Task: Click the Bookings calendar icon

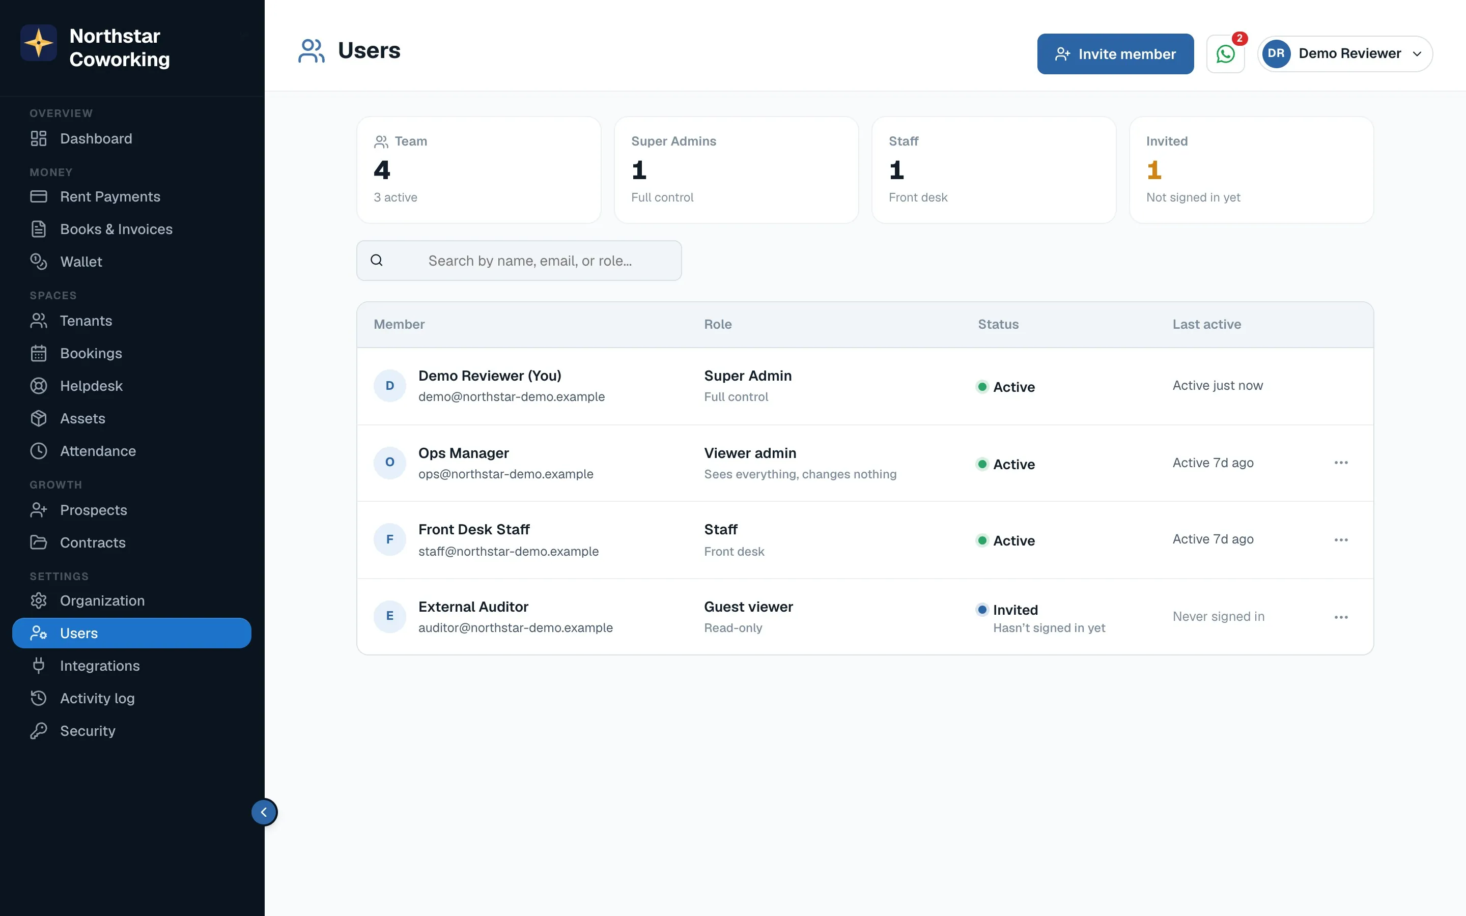Action: pyautogui.click(x=39, y=353)
